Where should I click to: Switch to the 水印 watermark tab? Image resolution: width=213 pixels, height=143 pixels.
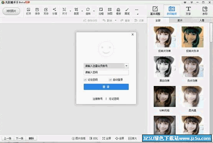pyautogui.click(x=205, y=11)
